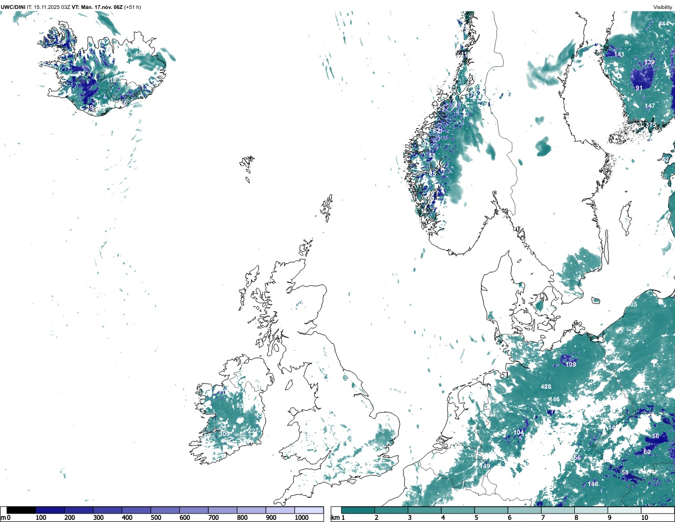
Task: Click the 'km' unit label
Action: 335,518
